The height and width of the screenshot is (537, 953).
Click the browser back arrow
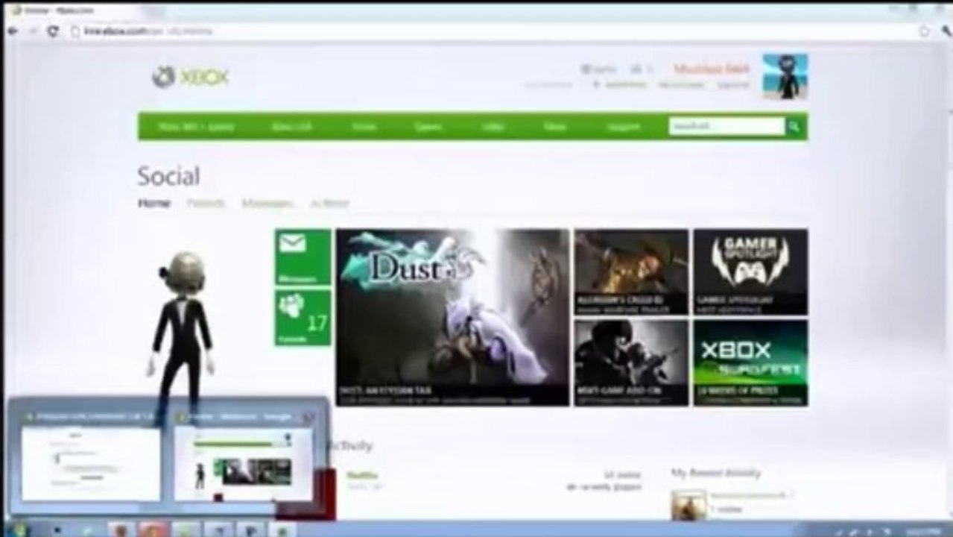[13, 31]
